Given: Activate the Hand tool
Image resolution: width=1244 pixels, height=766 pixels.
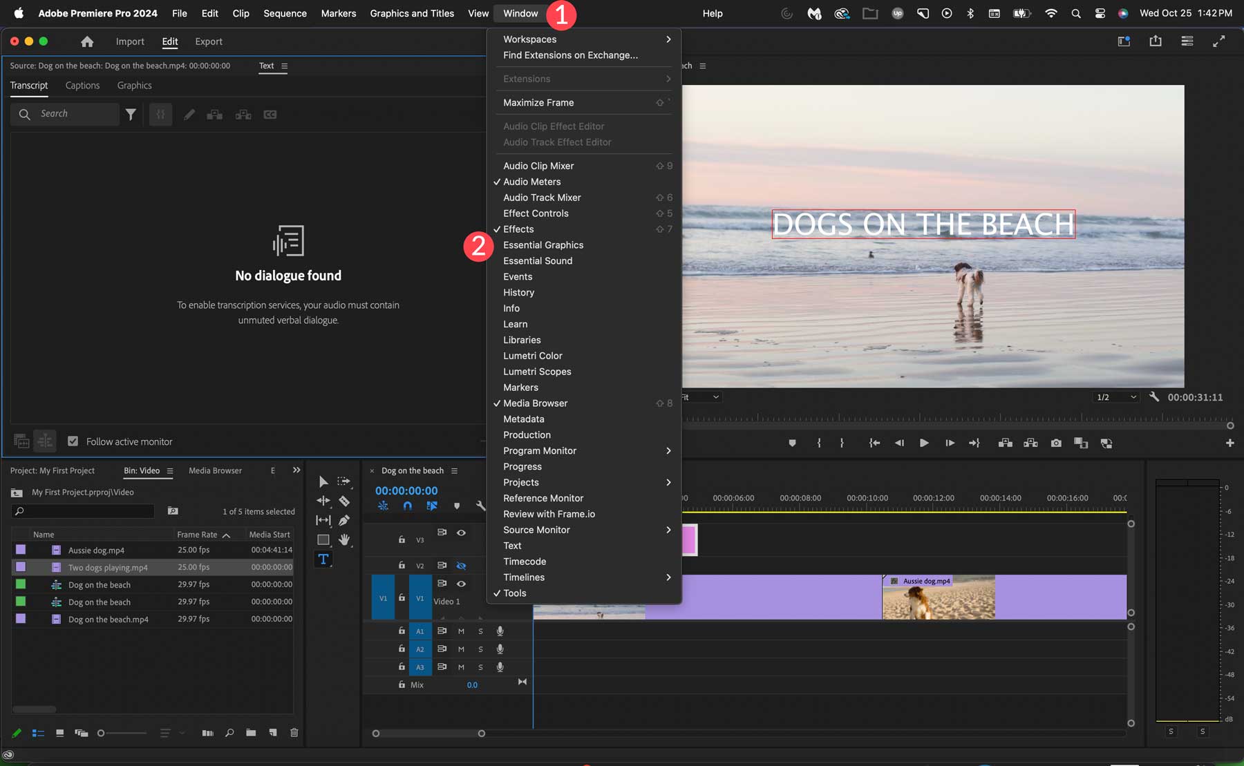Looking at the screenshot, I should point(343,539).
